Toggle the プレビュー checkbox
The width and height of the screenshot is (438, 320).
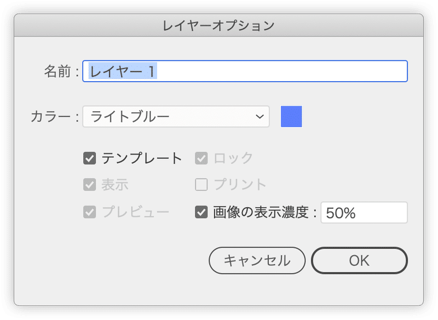click(x=90, y=212)
